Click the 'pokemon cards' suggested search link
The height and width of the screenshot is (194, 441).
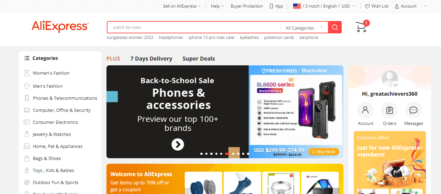[x=279, y=37]
